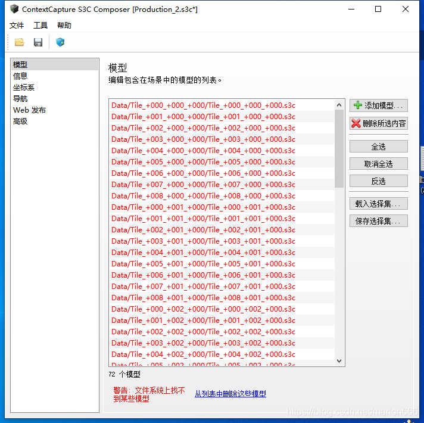
Task: Click the model list scroll up arrow
Action: coord(339,105)
